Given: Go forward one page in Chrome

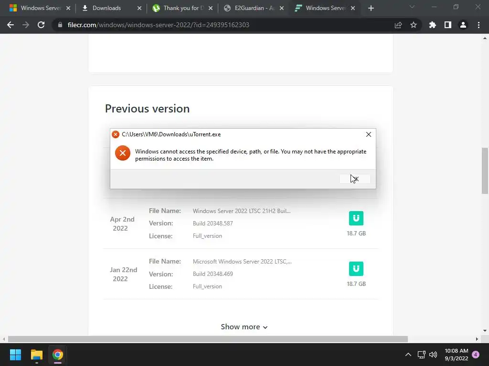Looking at the screenshot, I should (26, 25).
